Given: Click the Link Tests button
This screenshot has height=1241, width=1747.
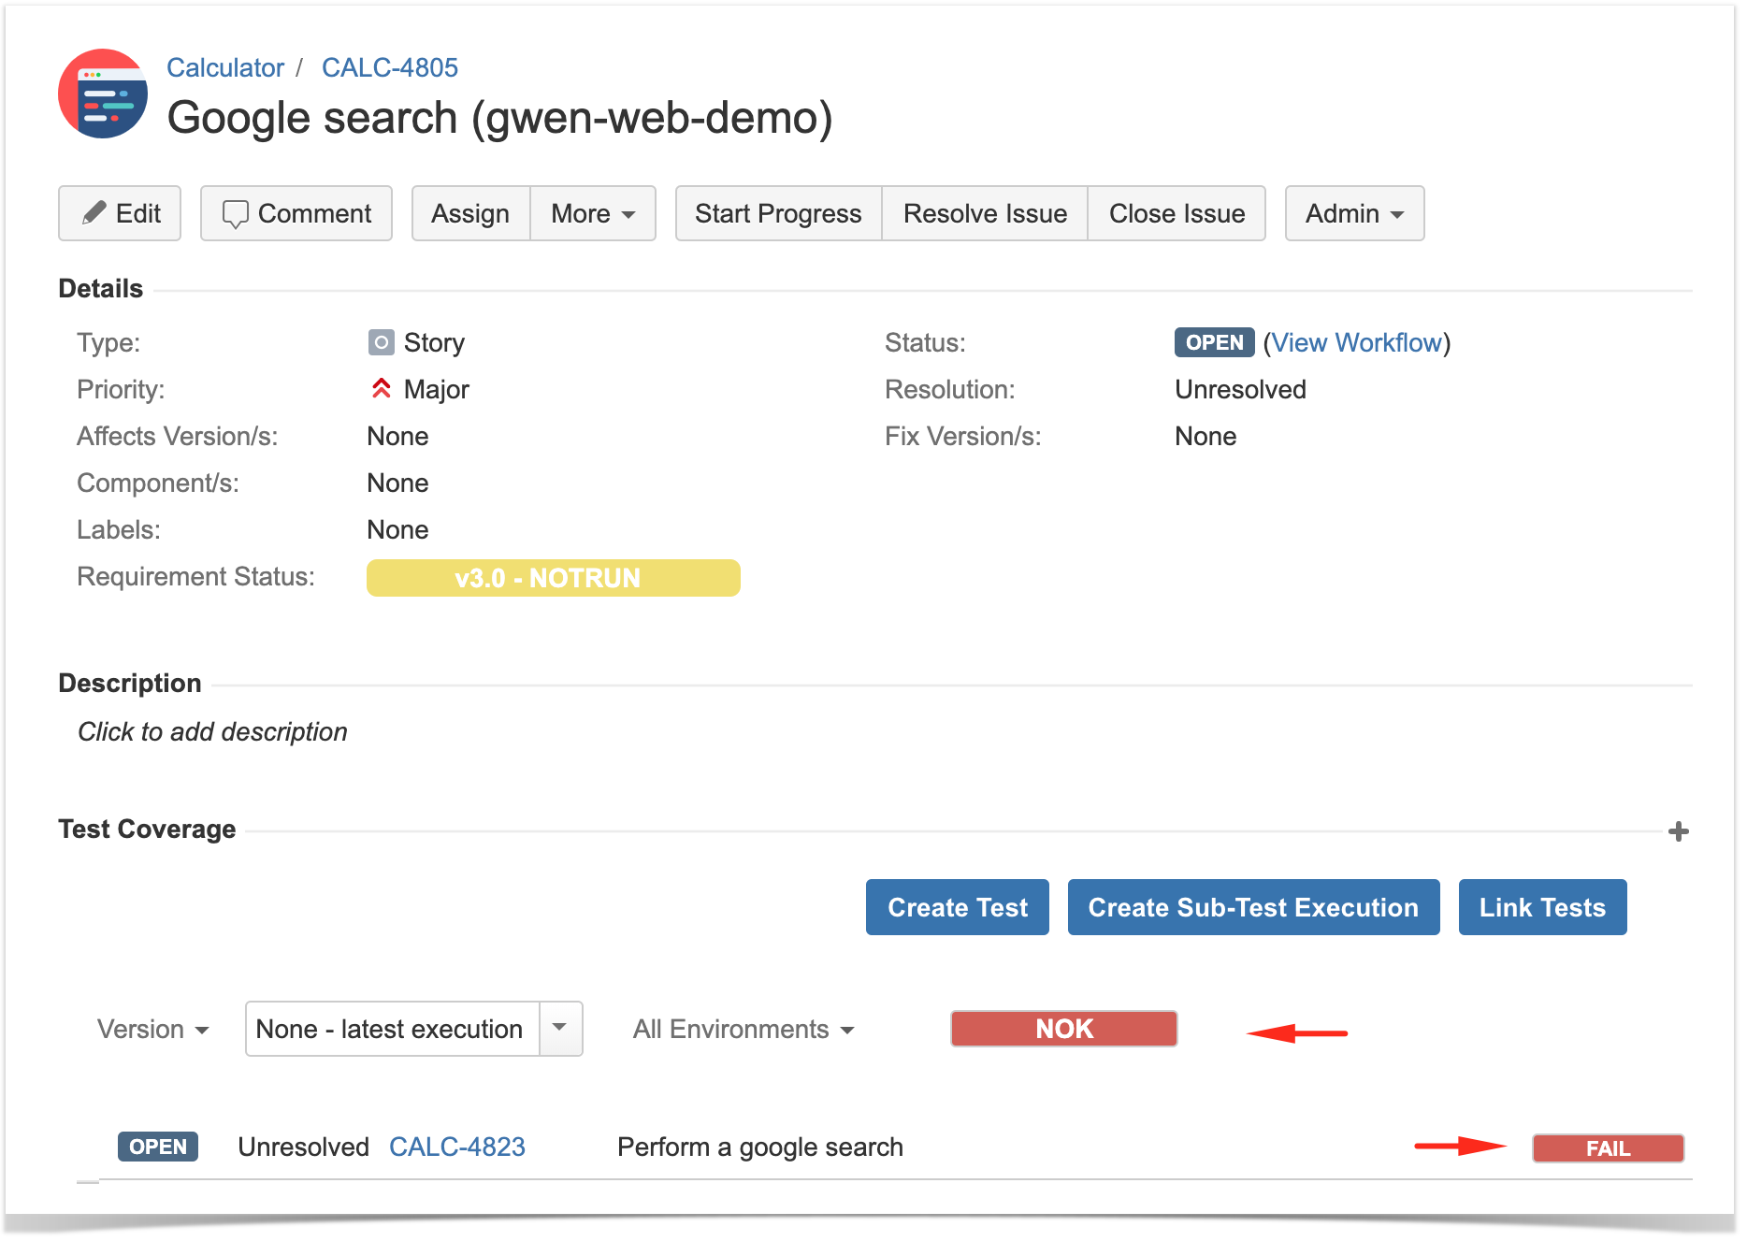Looking at the screenshot, I should click(x=1542, y=907).
